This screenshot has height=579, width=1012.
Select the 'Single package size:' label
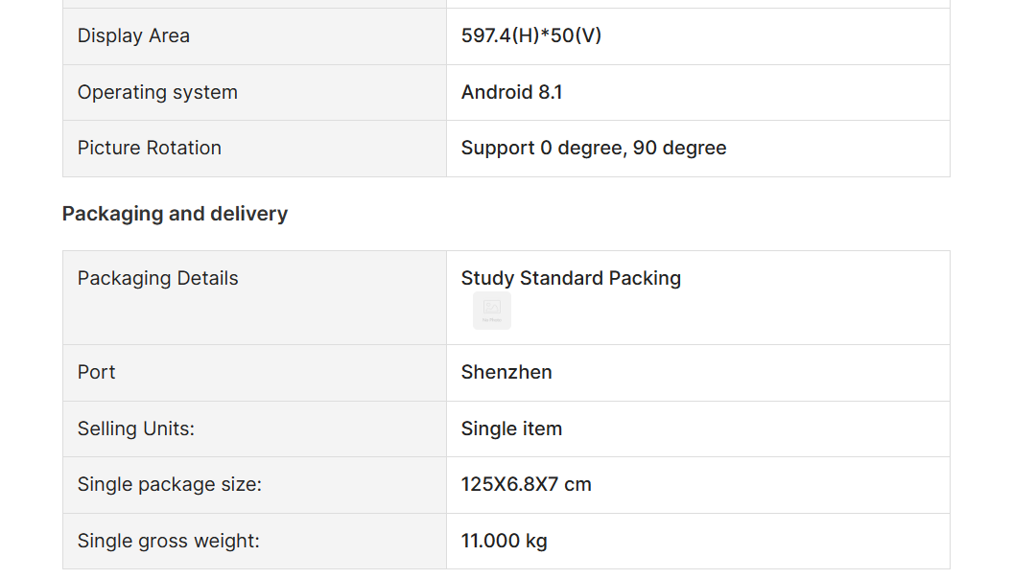point(169,485)
